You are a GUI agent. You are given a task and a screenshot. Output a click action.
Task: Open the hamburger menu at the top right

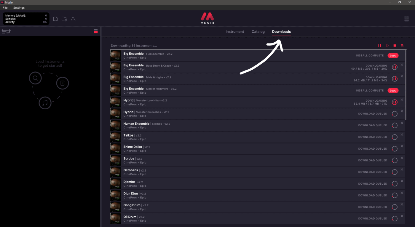(406, 19)
